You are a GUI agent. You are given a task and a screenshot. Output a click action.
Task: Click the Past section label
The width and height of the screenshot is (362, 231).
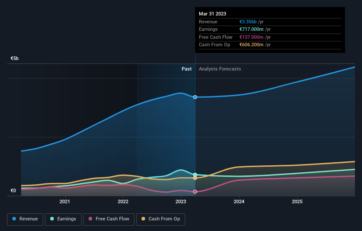[x=187, y=69]
